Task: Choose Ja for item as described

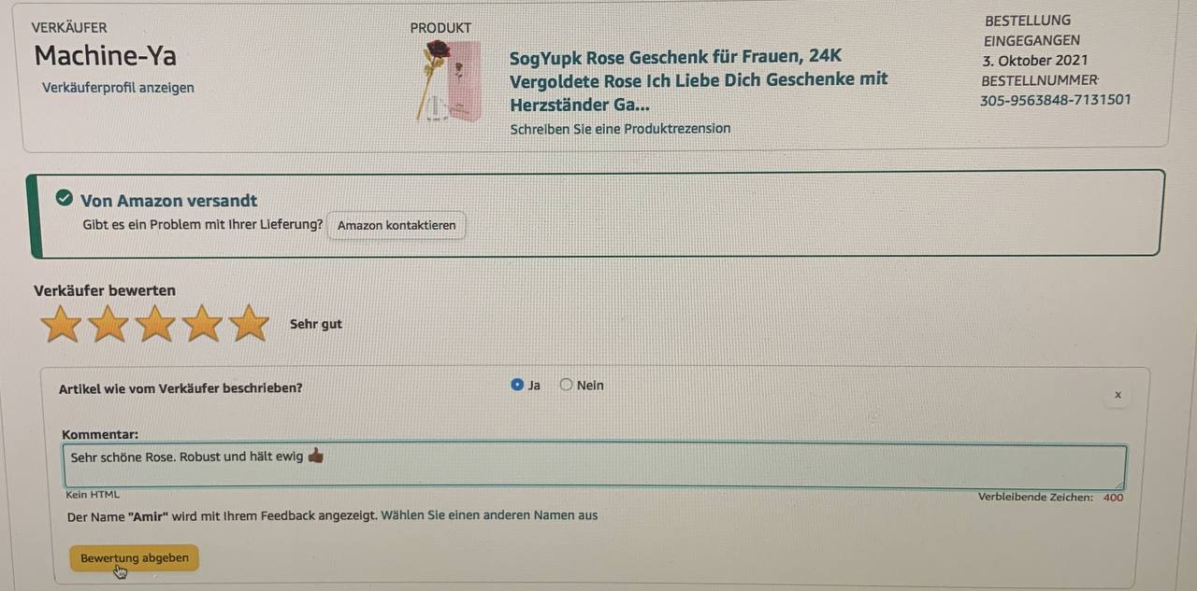Action: [x=517, y=385]
